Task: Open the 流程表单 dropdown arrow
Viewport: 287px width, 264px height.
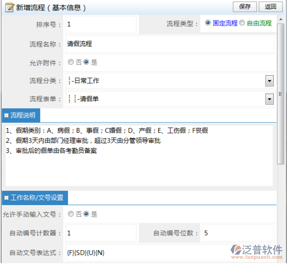Action: click(x=270, y=99)
